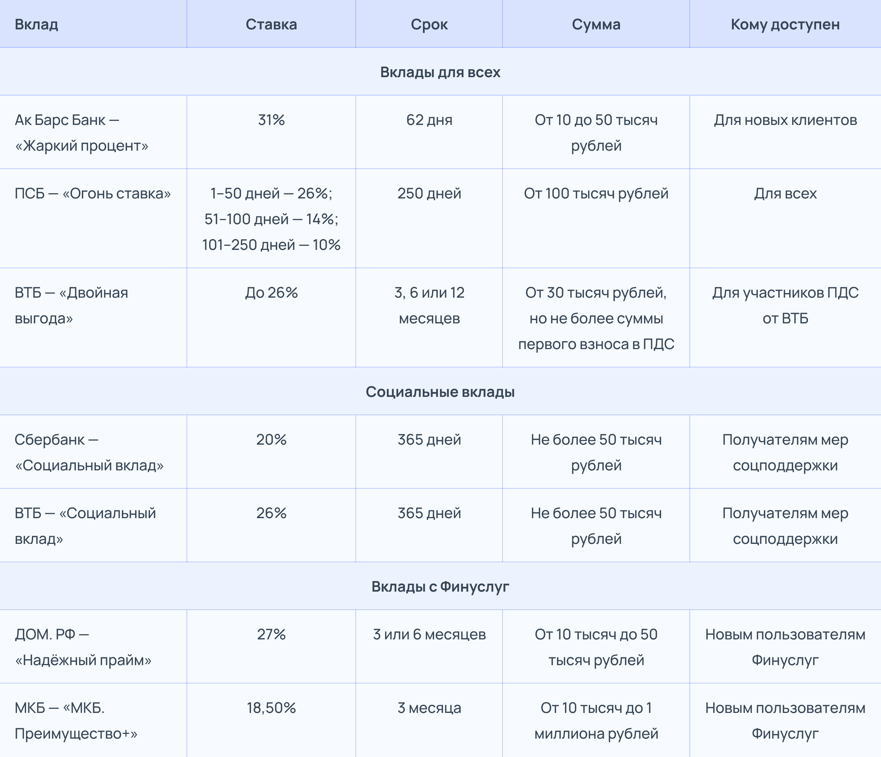Select the ВТБ «Двойная выгода» deposit cell
This screenshot has width=881, height=757.
click(x=72, y=305)
